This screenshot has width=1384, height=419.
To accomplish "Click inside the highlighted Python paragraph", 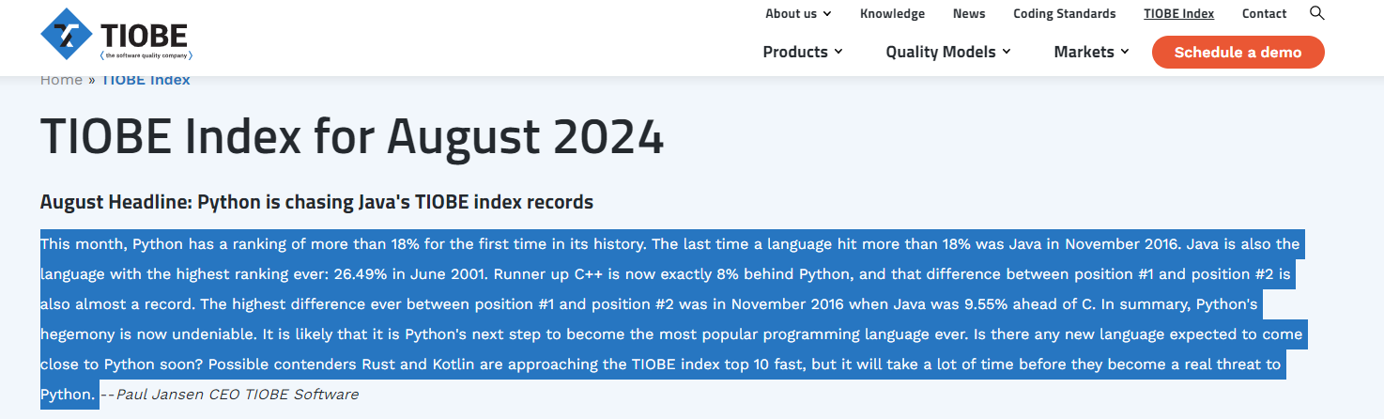I will tap(670, 318).
